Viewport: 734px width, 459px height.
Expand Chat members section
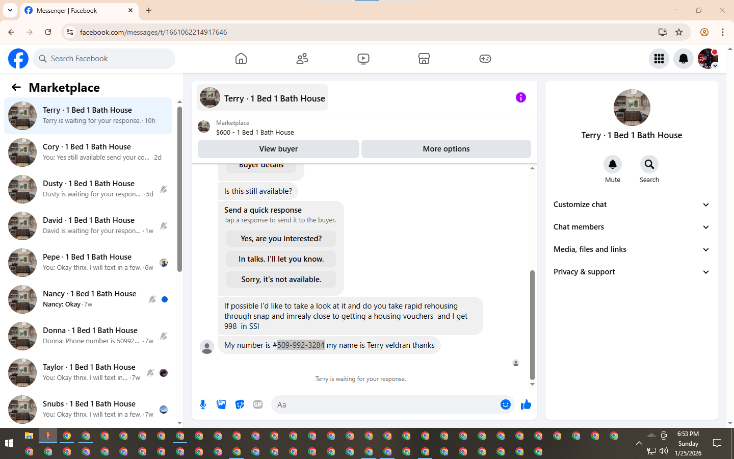coord(632,227)
